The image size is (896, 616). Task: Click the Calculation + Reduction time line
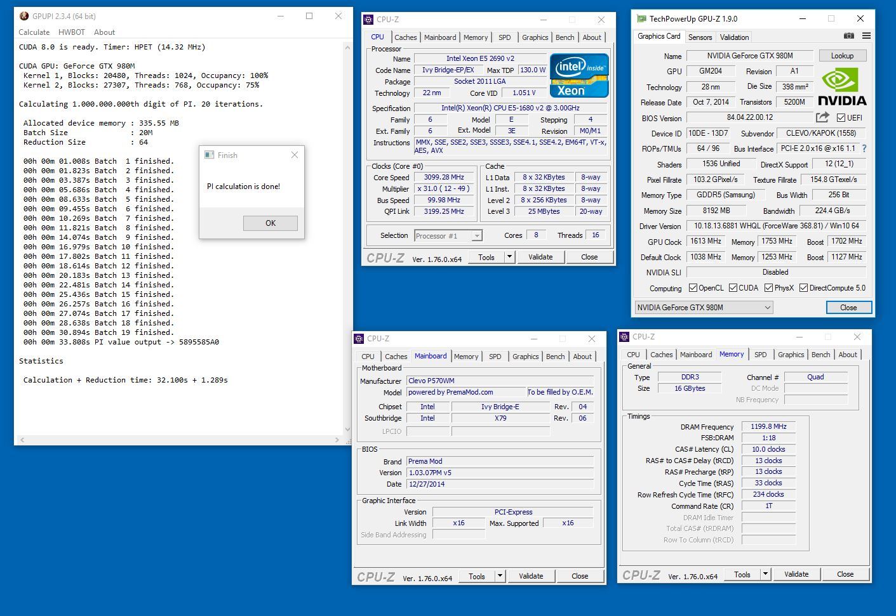(125, 380)
